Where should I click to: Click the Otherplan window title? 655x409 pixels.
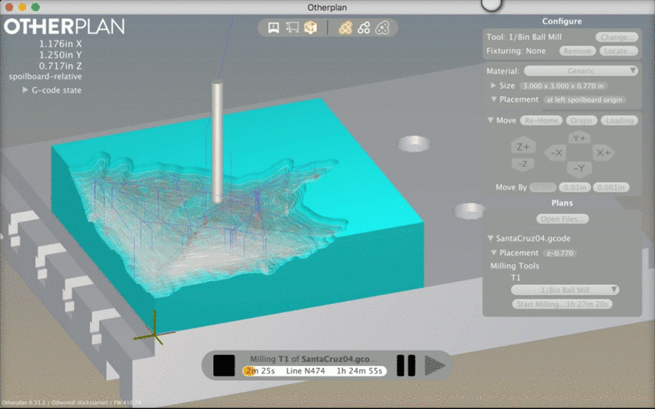327,7
